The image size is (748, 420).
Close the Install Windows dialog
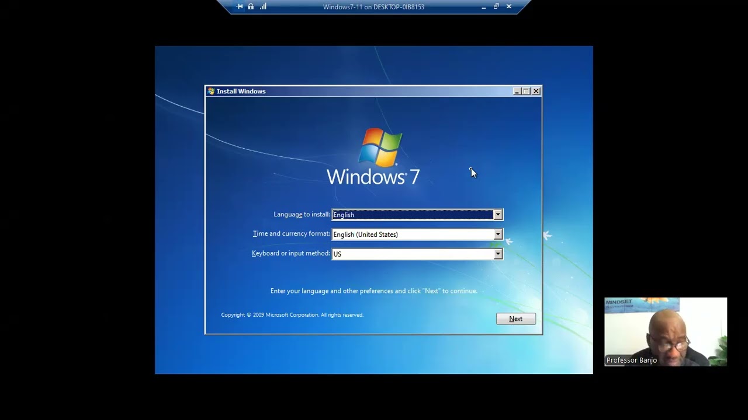click(536, 91)
